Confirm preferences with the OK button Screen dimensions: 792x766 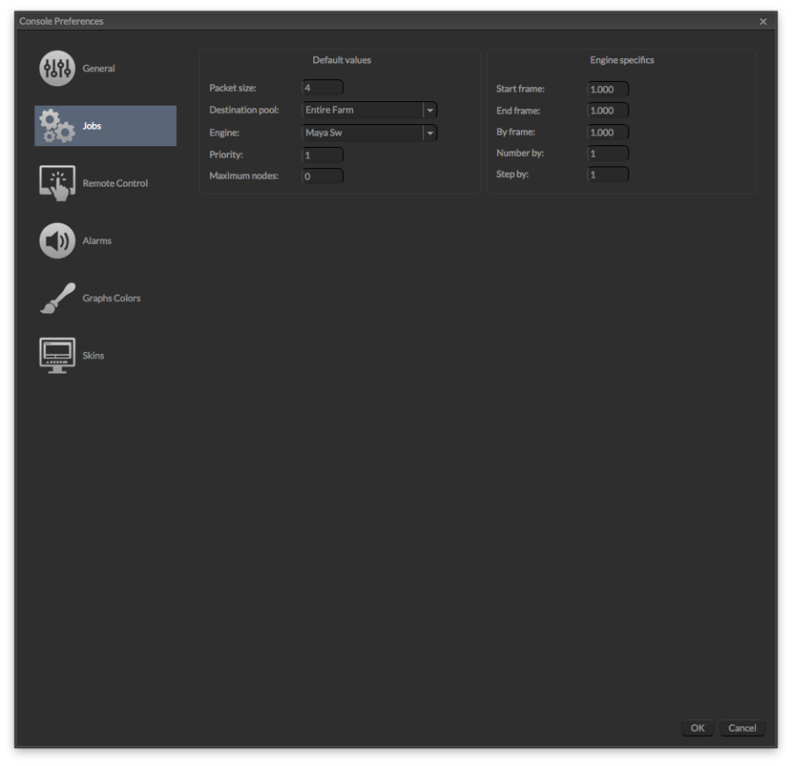pyautogui.click(x=697, y=728)
